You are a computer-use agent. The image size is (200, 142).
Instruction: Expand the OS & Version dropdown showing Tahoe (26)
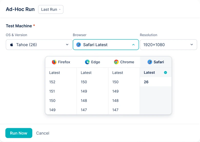pyautogui.click(x=39, y=45)
